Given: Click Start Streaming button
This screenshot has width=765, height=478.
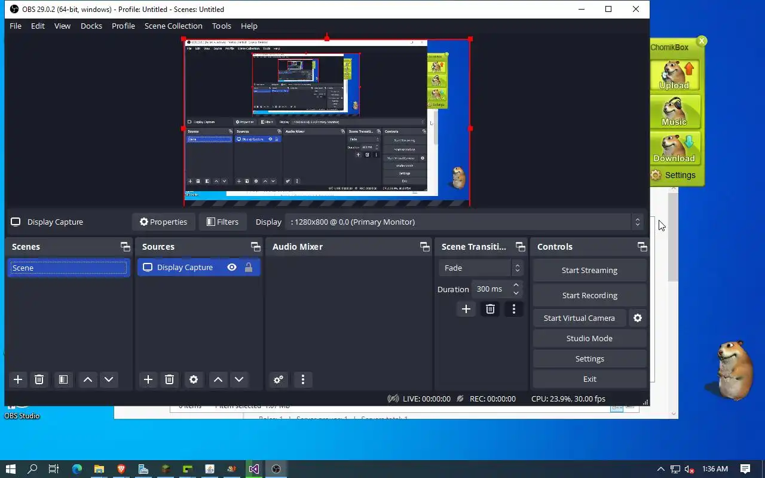Looking at the screenshot, I should [x=589, y=270].
